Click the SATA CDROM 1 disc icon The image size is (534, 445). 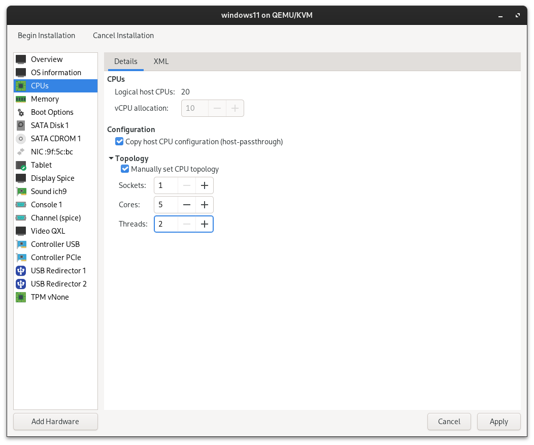(x=21, y=139)
